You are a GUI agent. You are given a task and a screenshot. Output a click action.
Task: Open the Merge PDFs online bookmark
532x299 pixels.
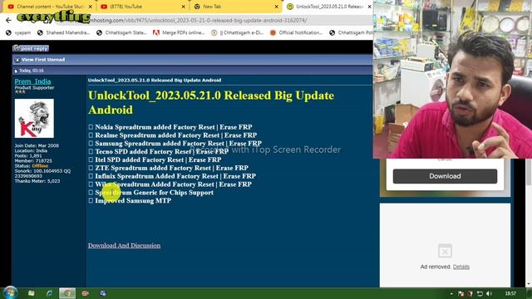(179, 32)
